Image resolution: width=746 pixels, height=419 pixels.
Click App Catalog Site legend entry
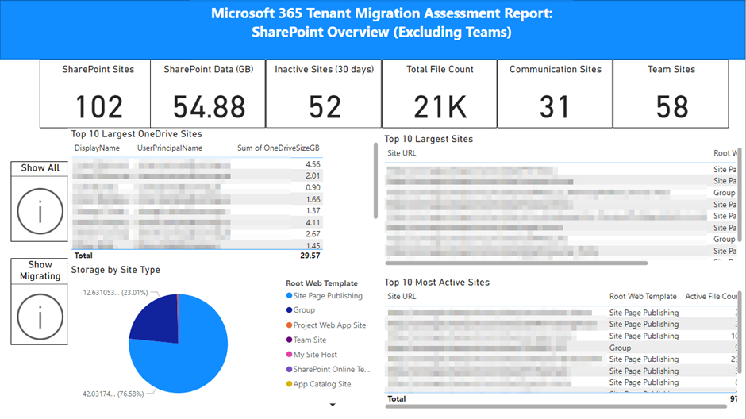(318, 384)
